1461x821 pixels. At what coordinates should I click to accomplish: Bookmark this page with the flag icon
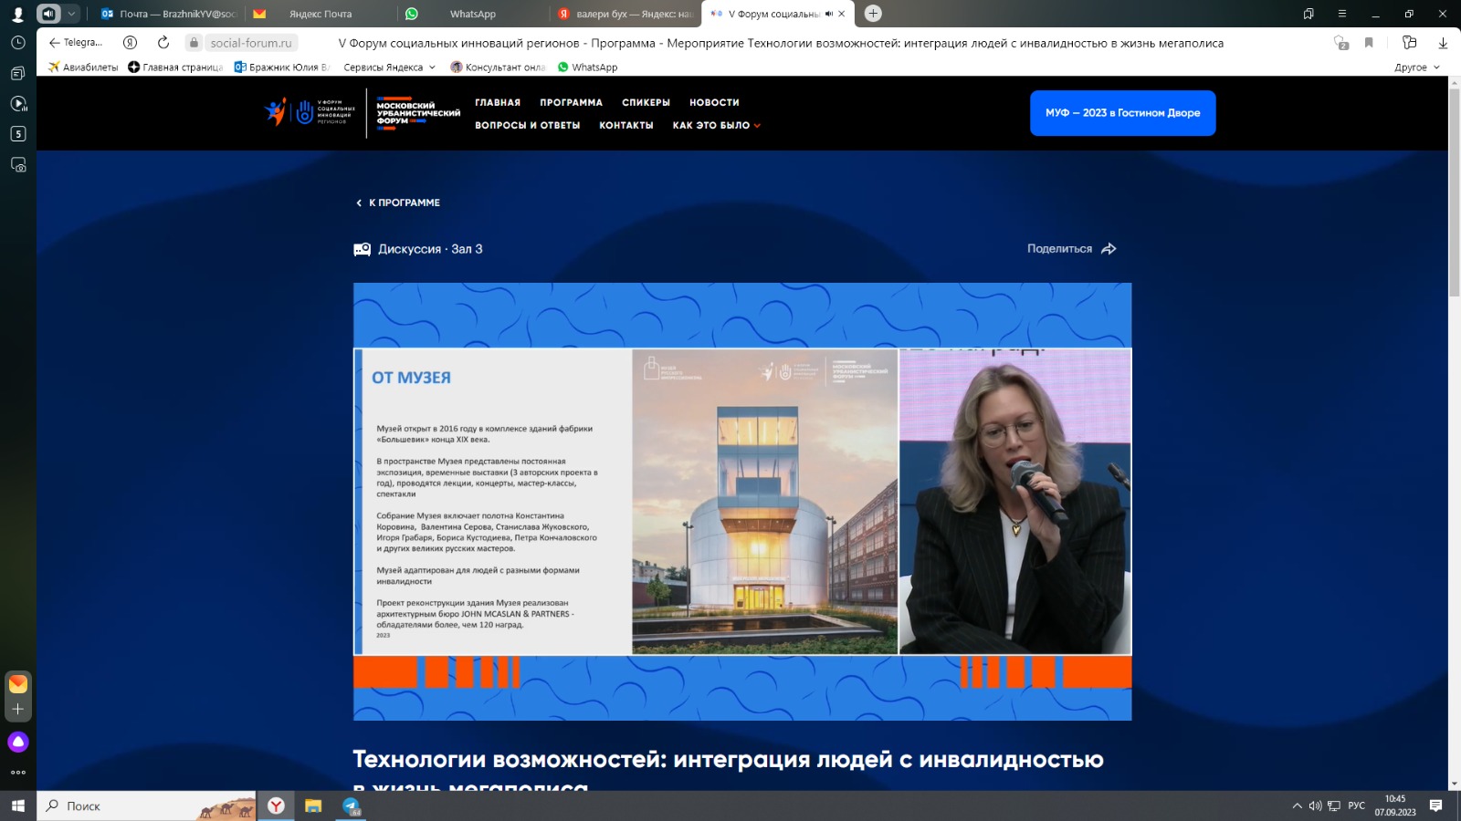pyautogui.click(x=1369, y=43)
